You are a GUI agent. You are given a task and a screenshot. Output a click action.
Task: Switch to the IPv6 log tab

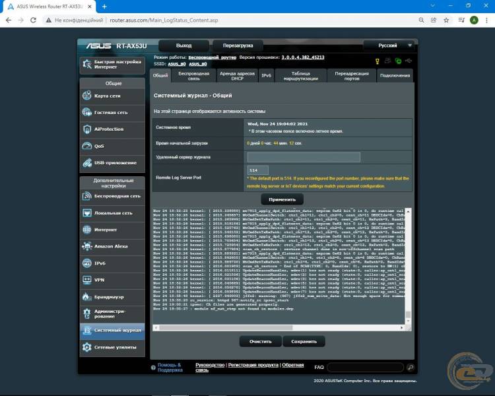click(x=267, y=76)
